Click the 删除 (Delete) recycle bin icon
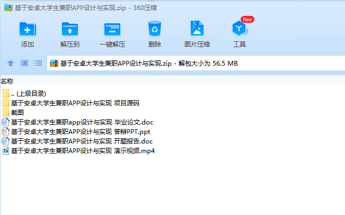Image resolution: width=345 pixels, height=215 pixels. [x=155, y=29]
